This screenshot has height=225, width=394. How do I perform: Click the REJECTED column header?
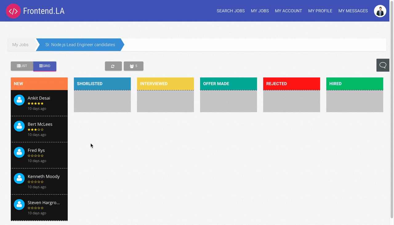tap(291, 84)
